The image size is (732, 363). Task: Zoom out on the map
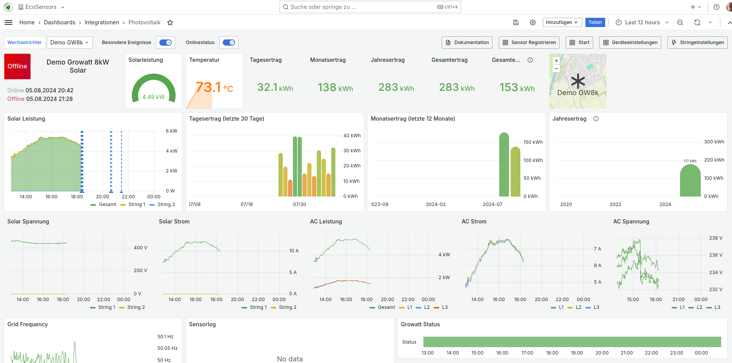[556, 68]
